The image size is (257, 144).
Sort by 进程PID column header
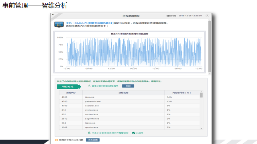(71, 93)
